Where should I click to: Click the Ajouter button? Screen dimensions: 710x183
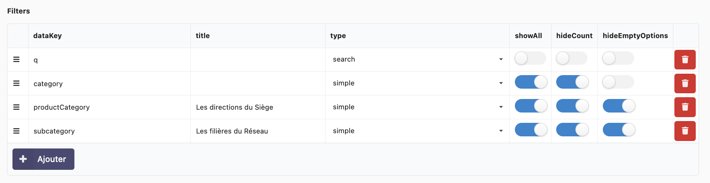pyautogui.click(x=43, y=159)
